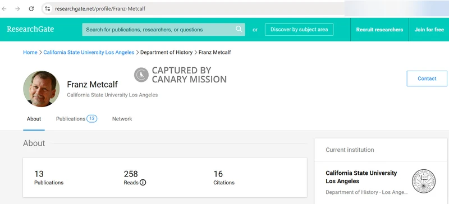The image size is (449, 204).
Task: Open Home breadcrumb link
Action: coord(30,52)
